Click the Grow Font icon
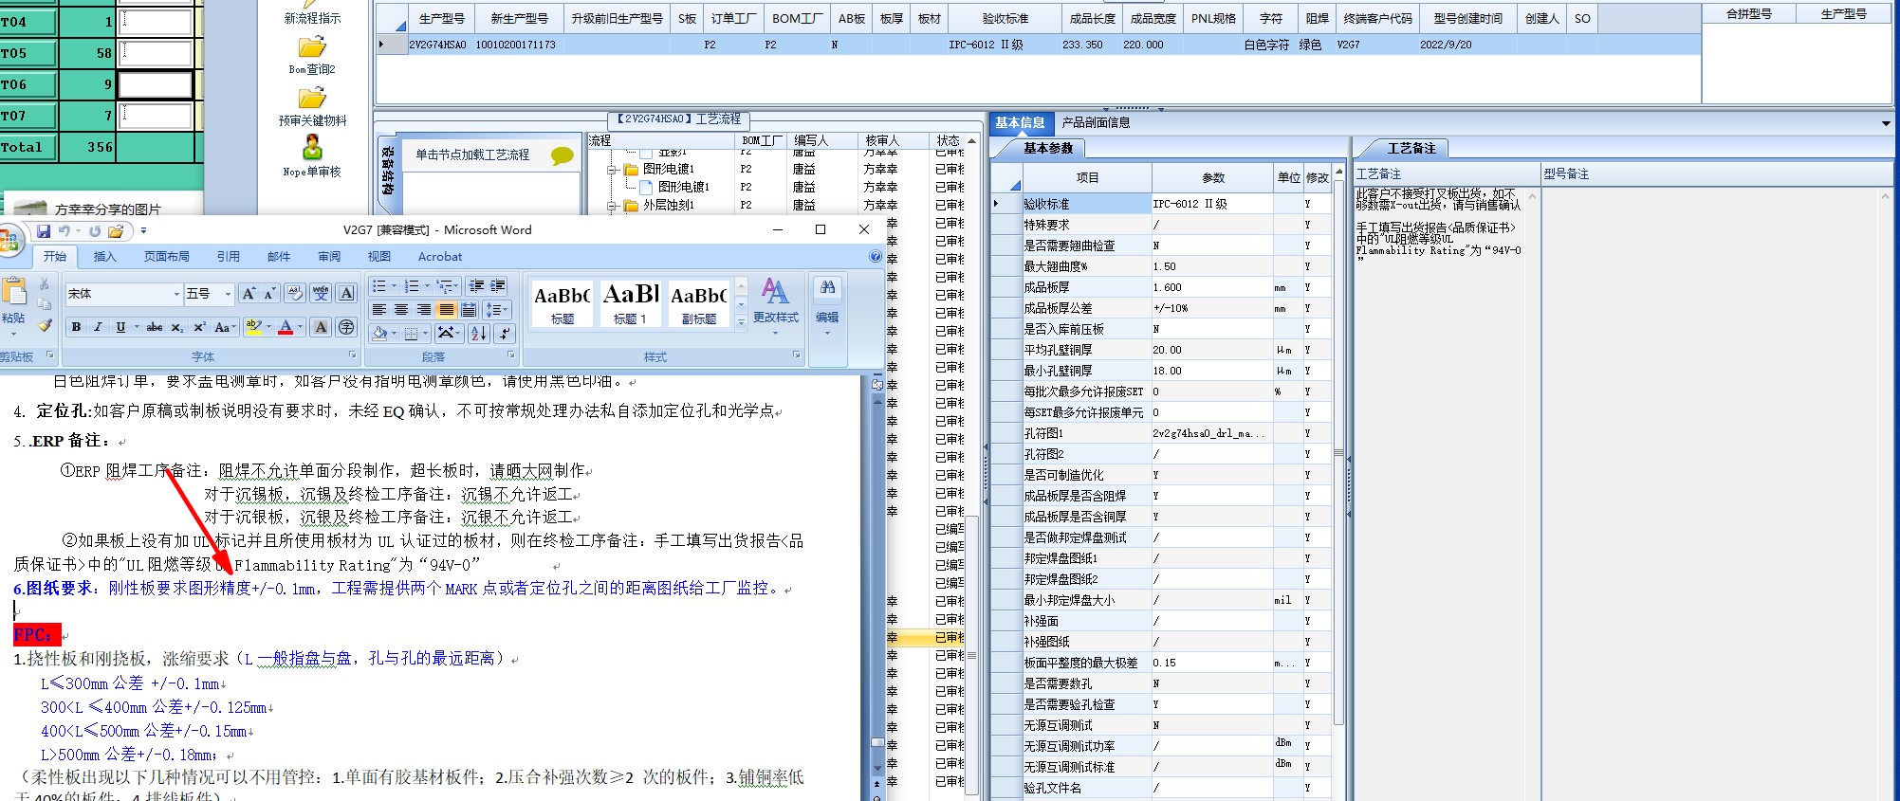 point(249,294)
